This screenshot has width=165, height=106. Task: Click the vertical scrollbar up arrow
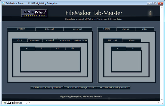(x=162, y=7)
